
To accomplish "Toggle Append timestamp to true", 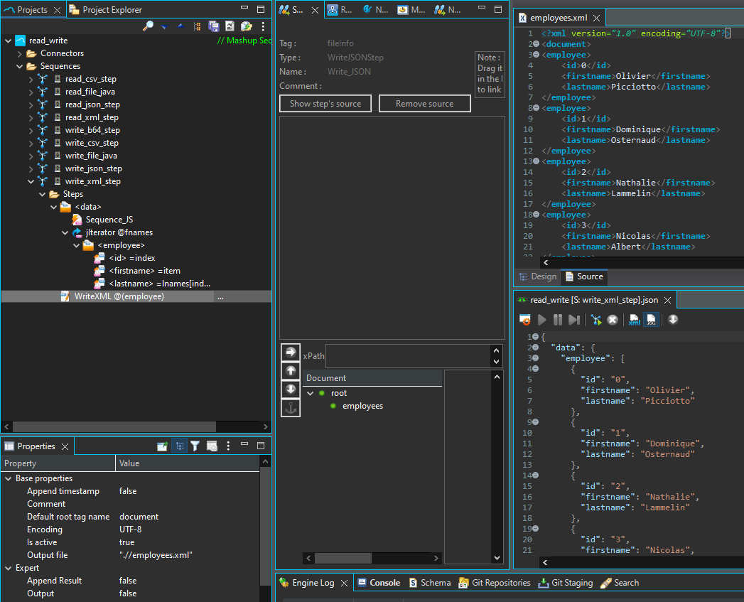I will pos(129,490).
